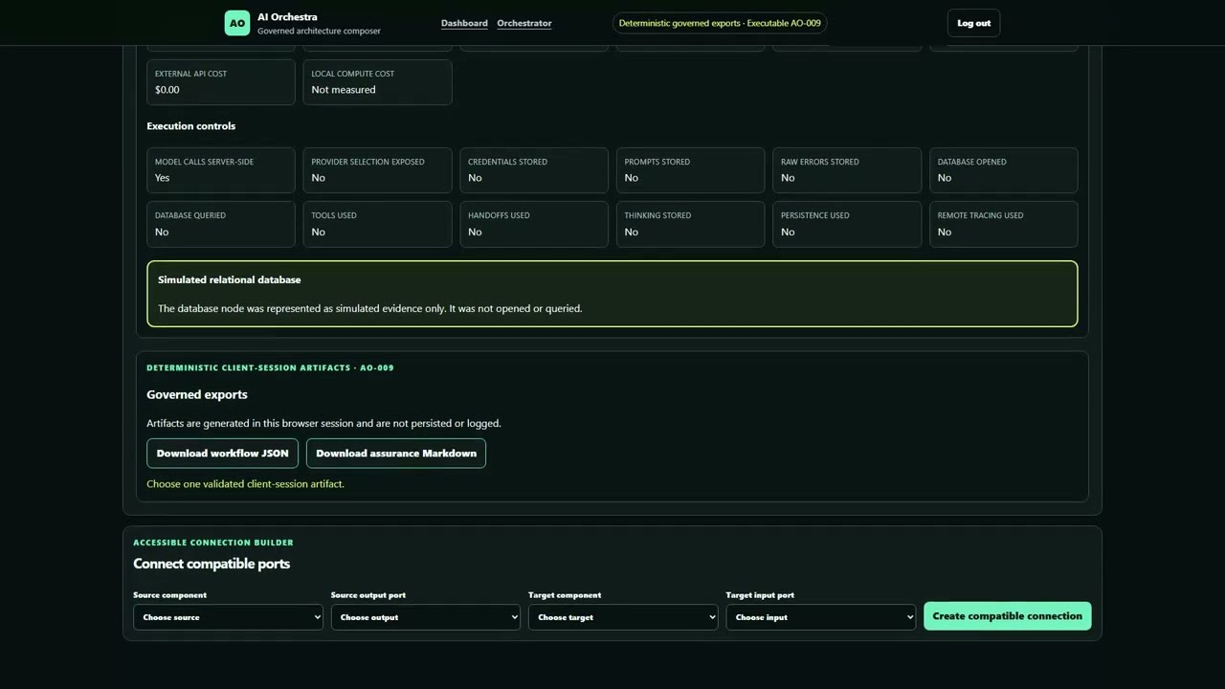This screenshot has height=689, width=1225.
Task: Click the AO logo icon
Action: pyautogui.click(x=237, y=23)
